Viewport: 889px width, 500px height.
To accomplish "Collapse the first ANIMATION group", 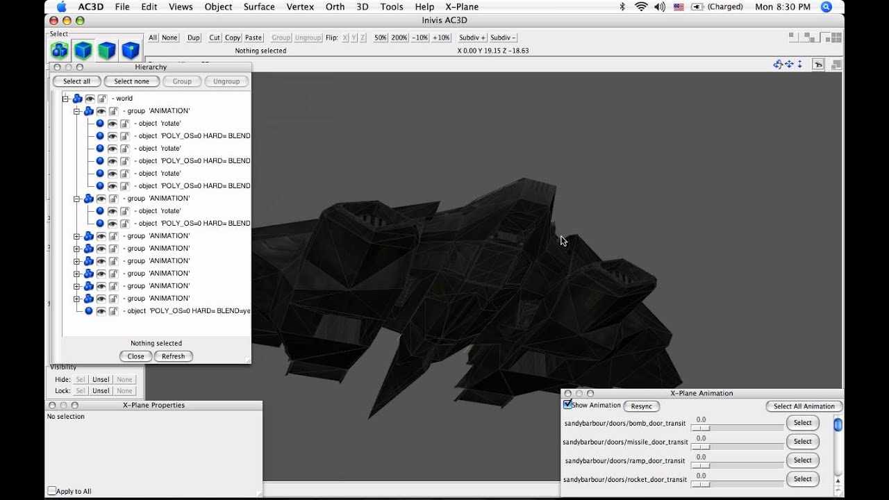I will coord(77,111).
